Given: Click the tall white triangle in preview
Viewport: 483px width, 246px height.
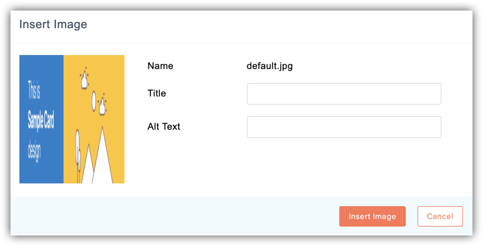Looking at the screenshot, I should [102, 155].
